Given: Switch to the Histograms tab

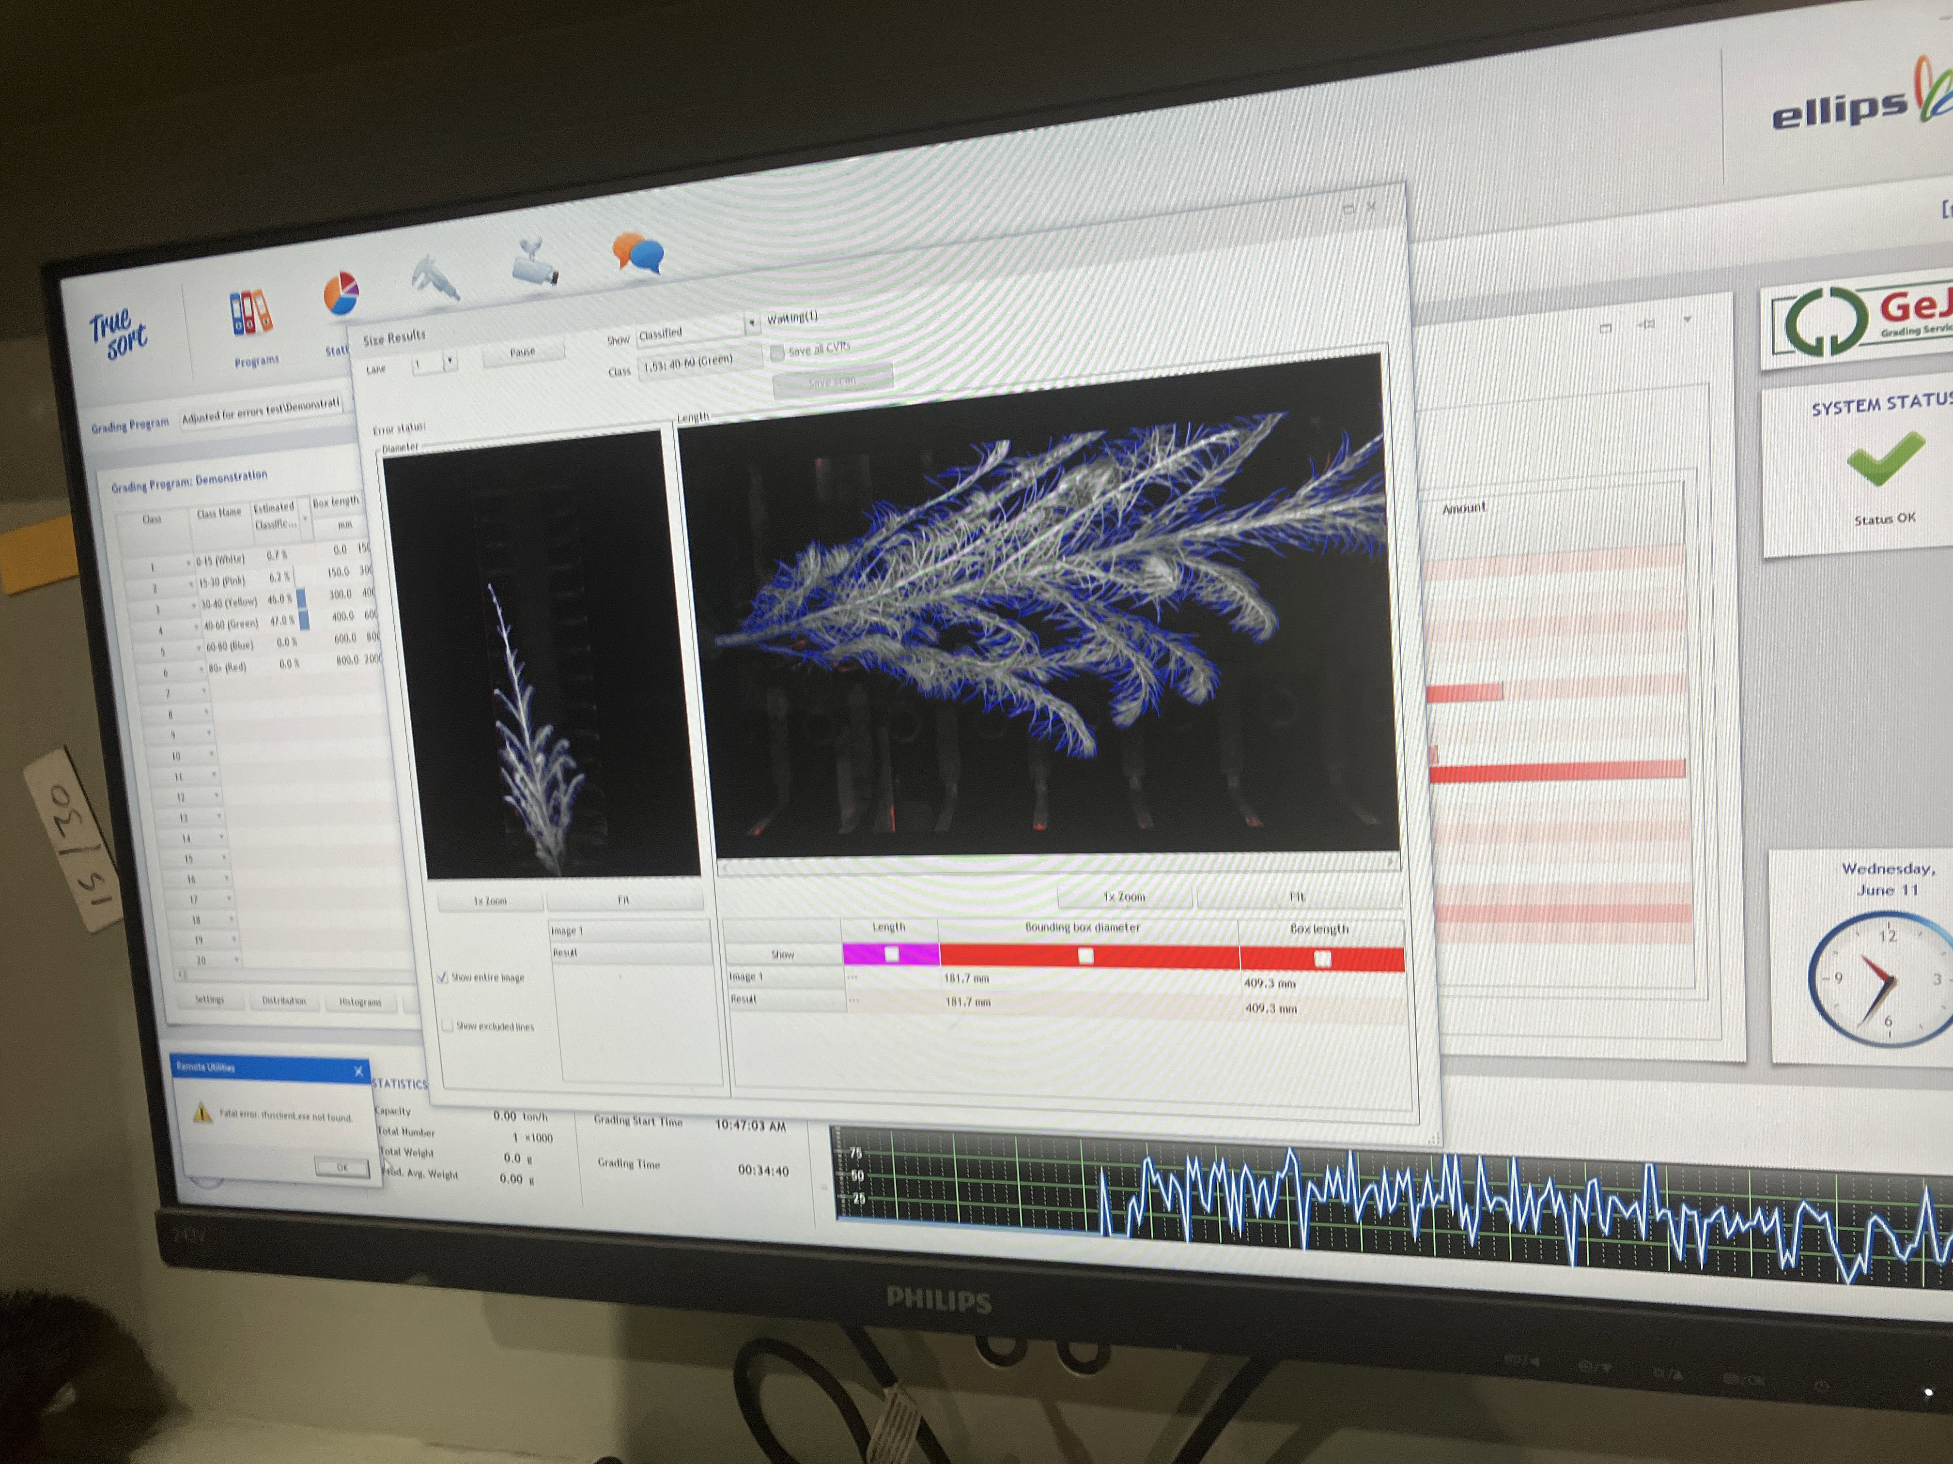Looking at the screenshot, I should (x=360, y=1002).
